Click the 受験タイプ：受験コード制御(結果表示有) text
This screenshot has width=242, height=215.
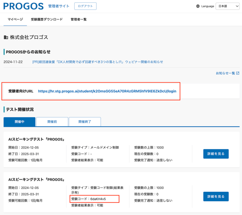(97, 190)
